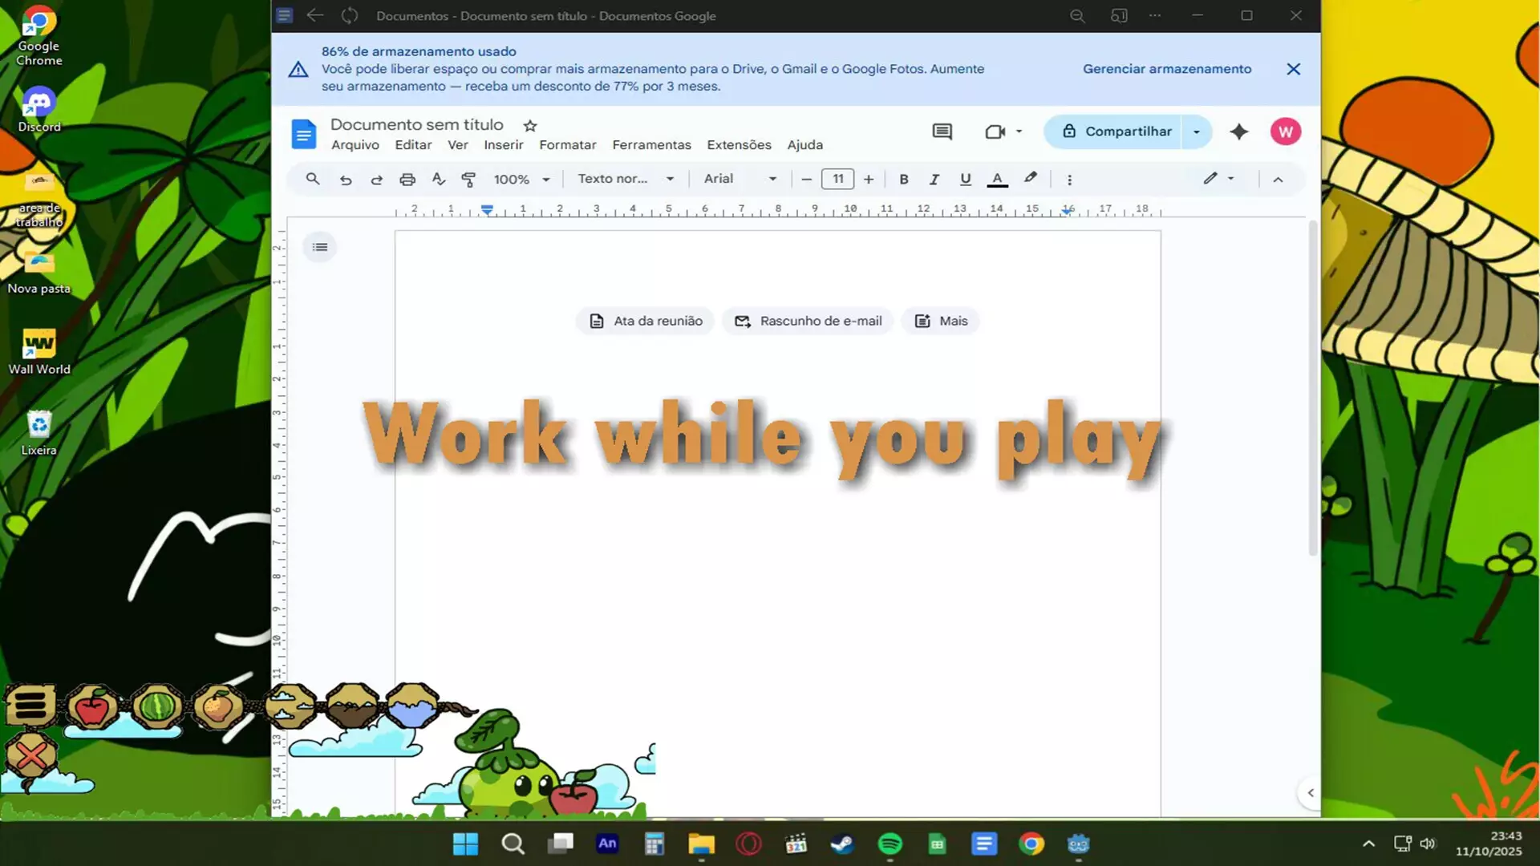Click the paint format roller icon
This screenshot has width=1540, height=866.
point(468,179)
